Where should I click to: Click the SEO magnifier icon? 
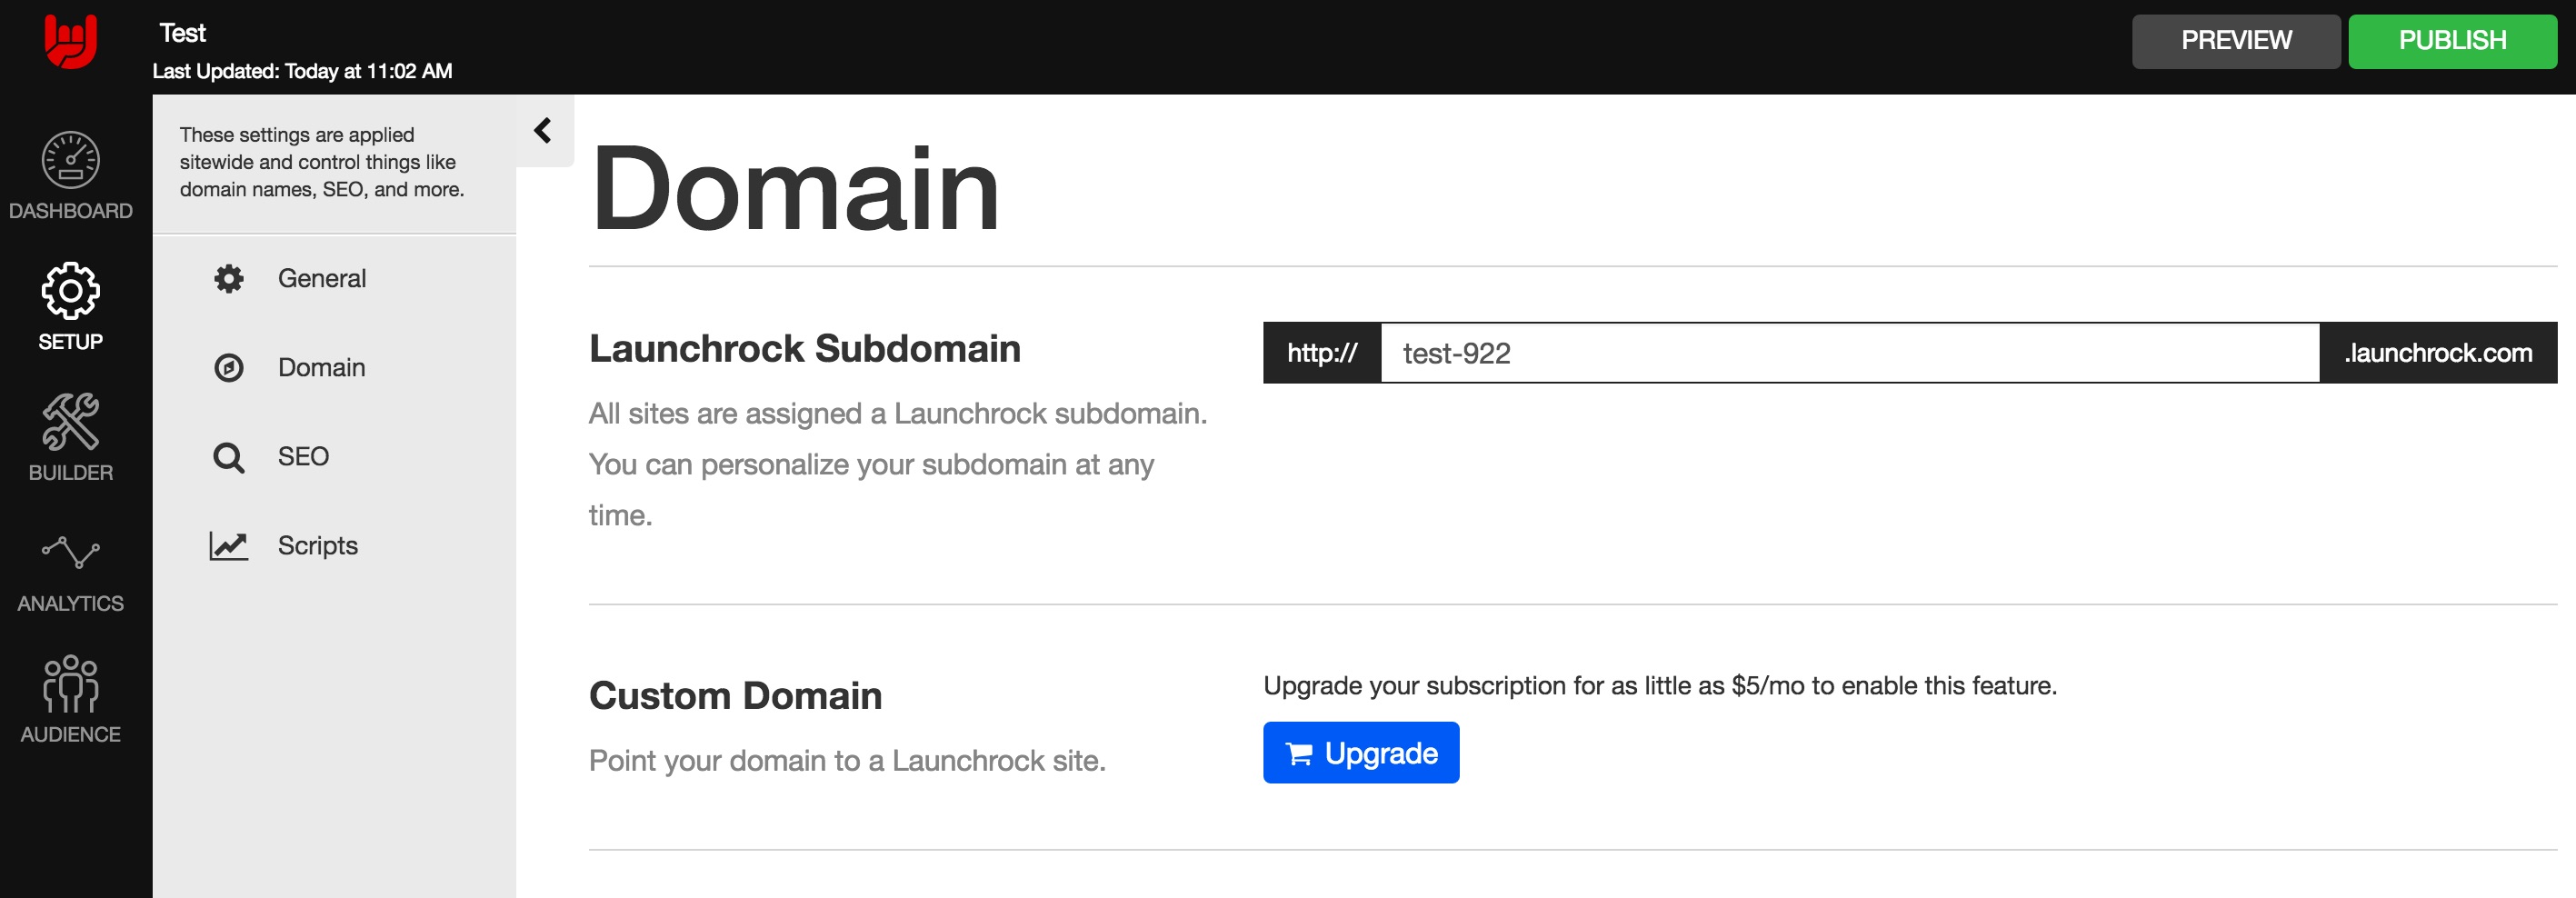click(229, 457)
